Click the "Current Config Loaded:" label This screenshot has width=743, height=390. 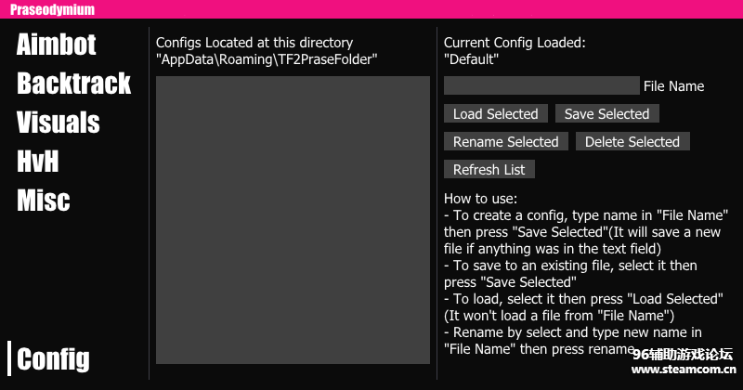tap(515, 43)
